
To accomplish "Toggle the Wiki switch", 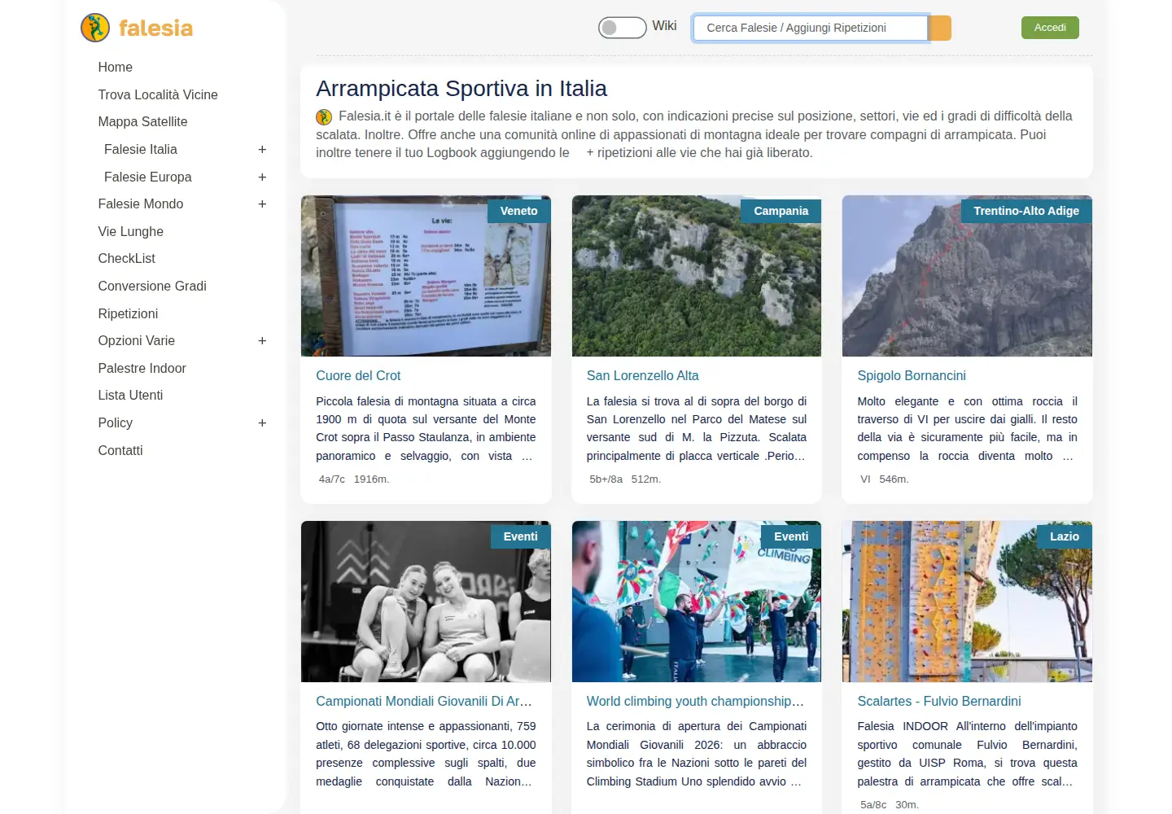I will [x=622, y=28].
